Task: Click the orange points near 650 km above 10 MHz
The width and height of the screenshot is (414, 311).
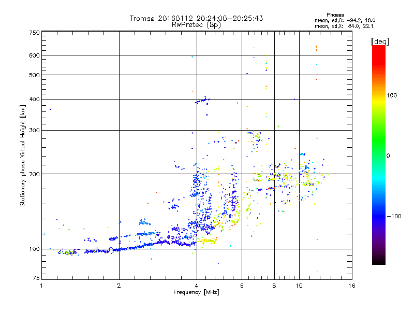Action: point(316,48)
